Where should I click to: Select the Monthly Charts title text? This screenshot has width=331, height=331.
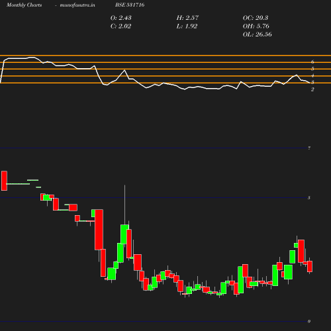pyautogui.click(x=24, y=5)
